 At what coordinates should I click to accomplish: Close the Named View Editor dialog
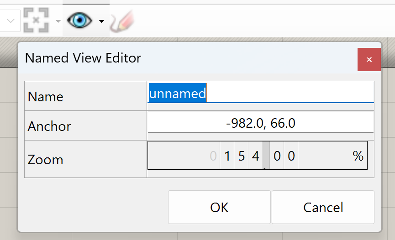point(369,59)
